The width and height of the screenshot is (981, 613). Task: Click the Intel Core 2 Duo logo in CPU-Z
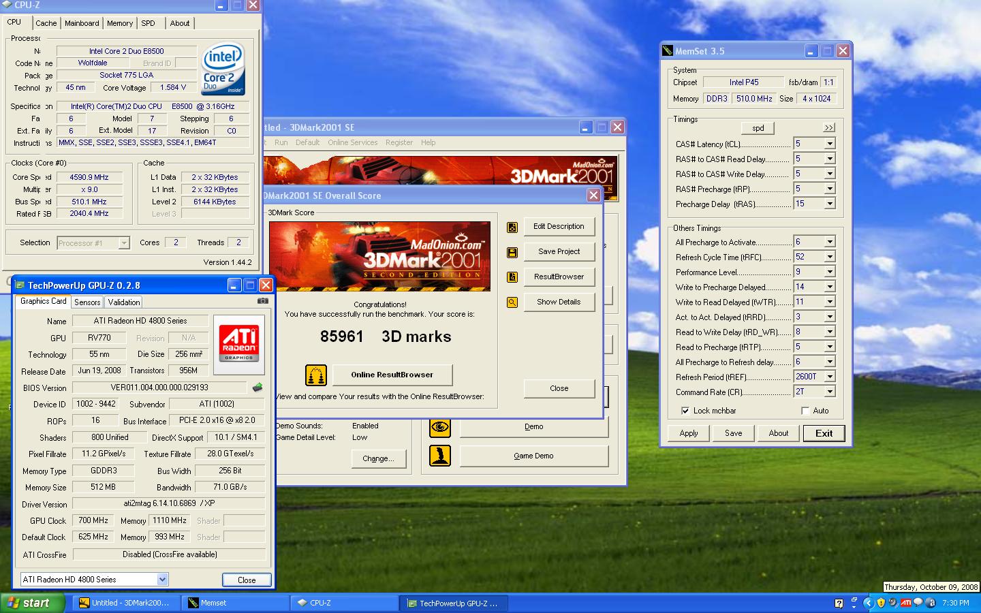point(223,70)
